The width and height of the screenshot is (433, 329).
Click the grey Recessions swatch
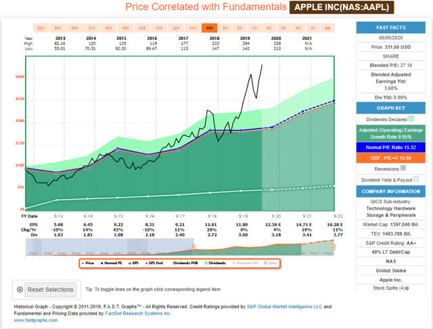coord(403,168)
